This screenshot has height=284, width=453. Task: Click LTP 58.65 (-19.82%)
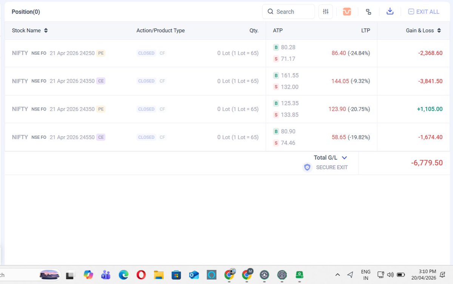pos(351,137)
